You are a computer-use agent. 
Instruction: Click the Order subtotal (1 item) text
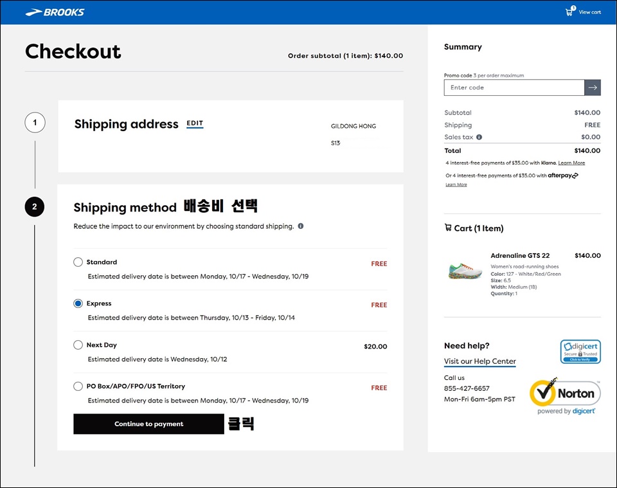(345, 56)
